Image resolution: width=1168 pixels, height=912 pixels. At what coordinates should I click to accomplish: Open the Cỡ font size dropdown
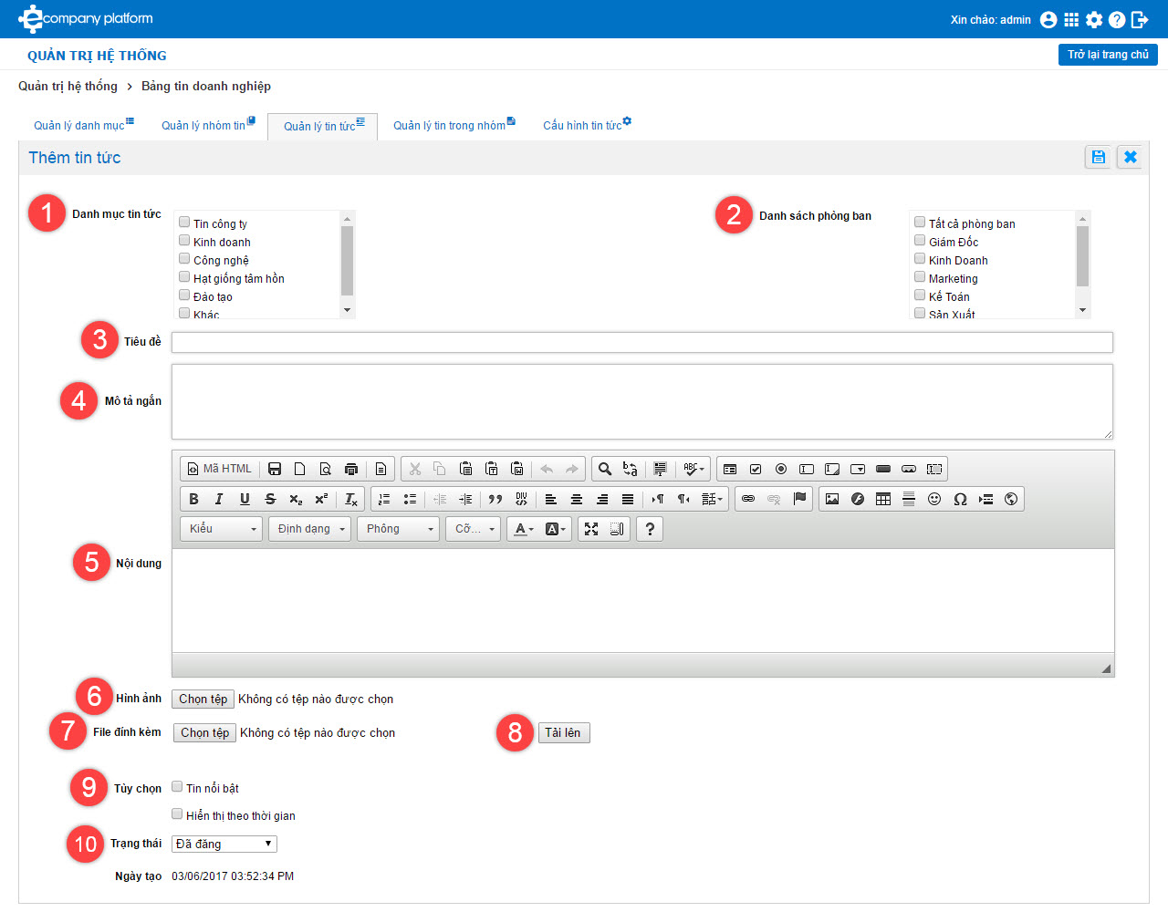coord(474,529)
